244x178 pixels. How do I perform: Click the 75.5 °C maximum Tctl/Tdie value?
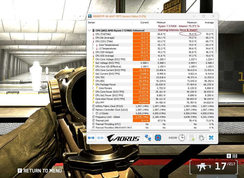193,34
